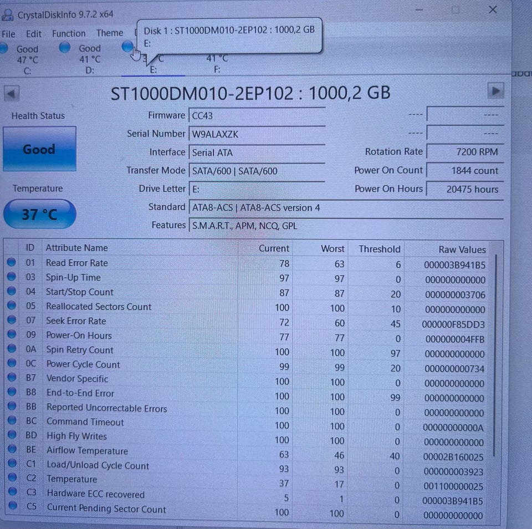
Task: Click status icon for Hardware ECC recovered
Action: [x=13, y=491]
